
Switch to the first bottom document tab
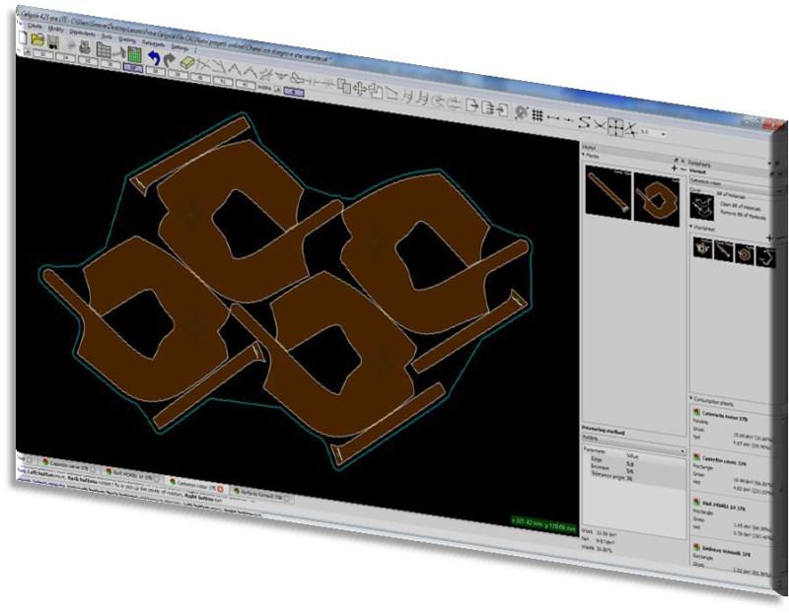[69, 464]
